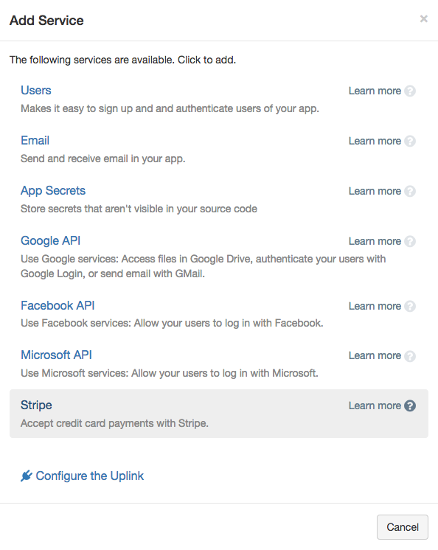The image size is (438, 550).
Task: Click the Stripe help question mark icon
Action: pos(409,405)
